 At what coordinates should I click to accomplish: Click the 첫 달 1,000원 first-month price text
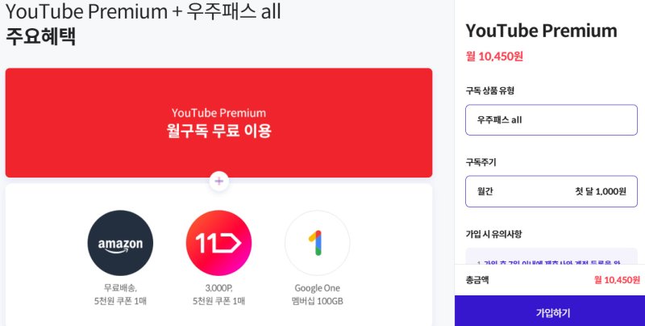point(600,191)
